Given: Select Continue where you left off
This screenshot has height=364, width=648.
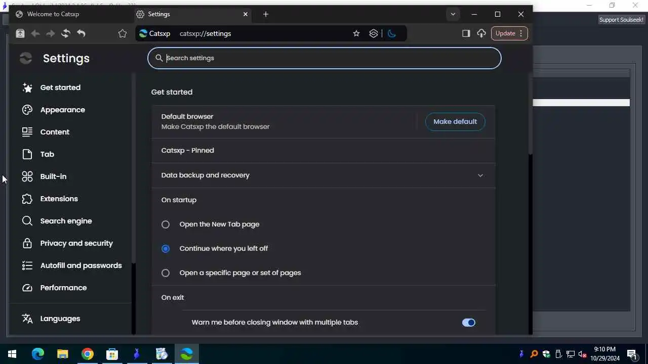Looking at the screenshot, I should [166, 249].
